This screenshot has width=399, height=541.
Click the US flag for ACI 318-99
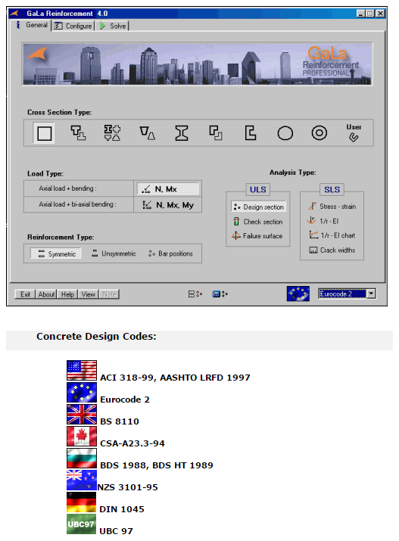pos(82,371)
